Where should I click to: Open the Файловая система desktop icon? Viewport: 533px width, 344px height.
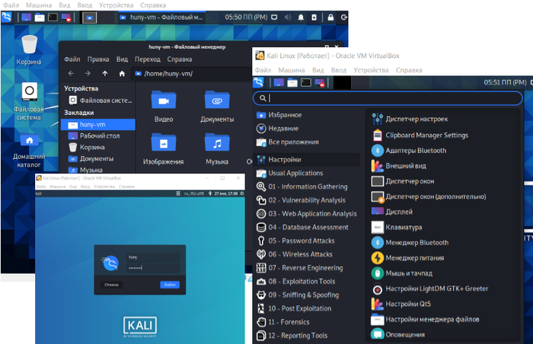pos(29,101)
